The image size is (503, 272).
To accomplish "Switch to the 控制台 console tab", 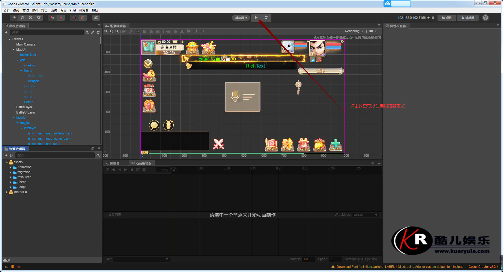I will pos(113,163).
